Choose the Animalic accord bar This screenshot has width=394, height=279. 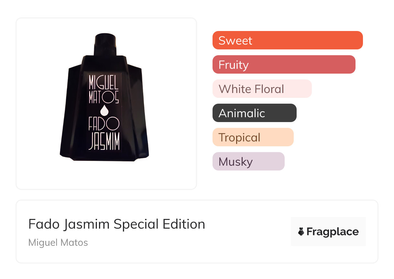click(254, 113)
